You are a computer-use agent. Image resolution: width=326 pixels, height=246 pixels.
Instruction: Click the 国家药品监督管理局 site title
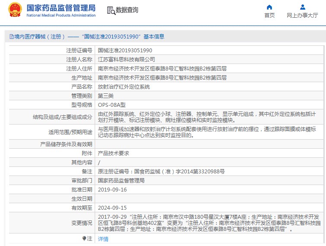coord(61,8)
